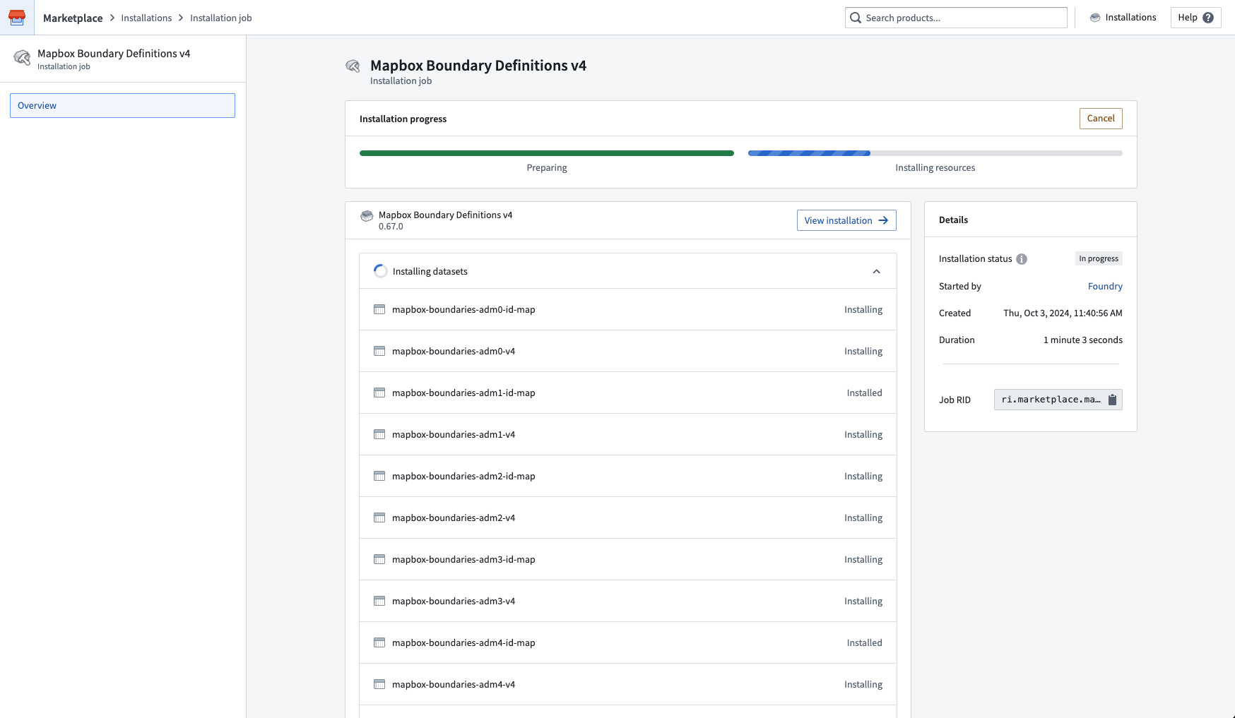Focus the Search products field
Screen dimensions: 1235x718
(x=956, y=18)
